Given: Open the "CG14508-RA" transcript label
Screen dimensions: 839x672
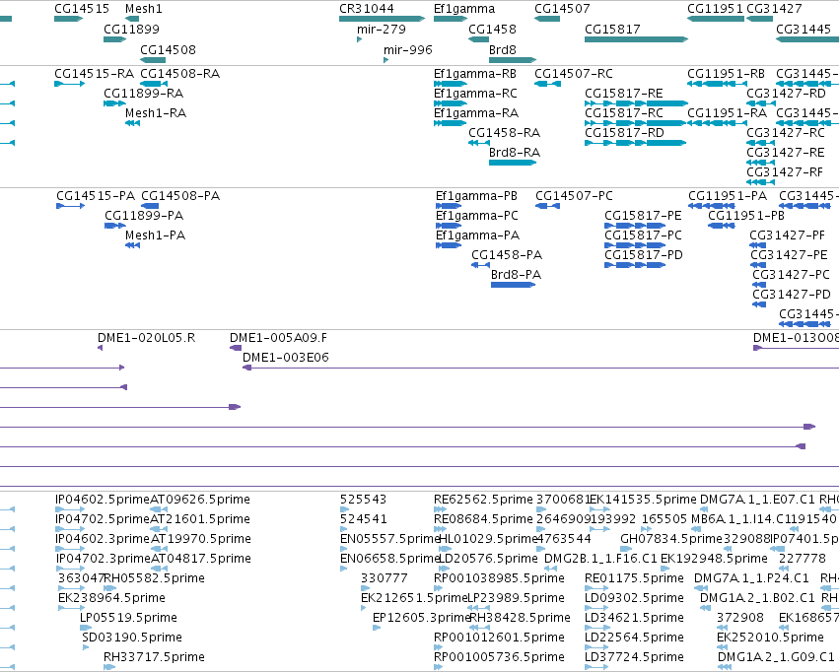Looking at the screenshot, I should click(179, 73).
